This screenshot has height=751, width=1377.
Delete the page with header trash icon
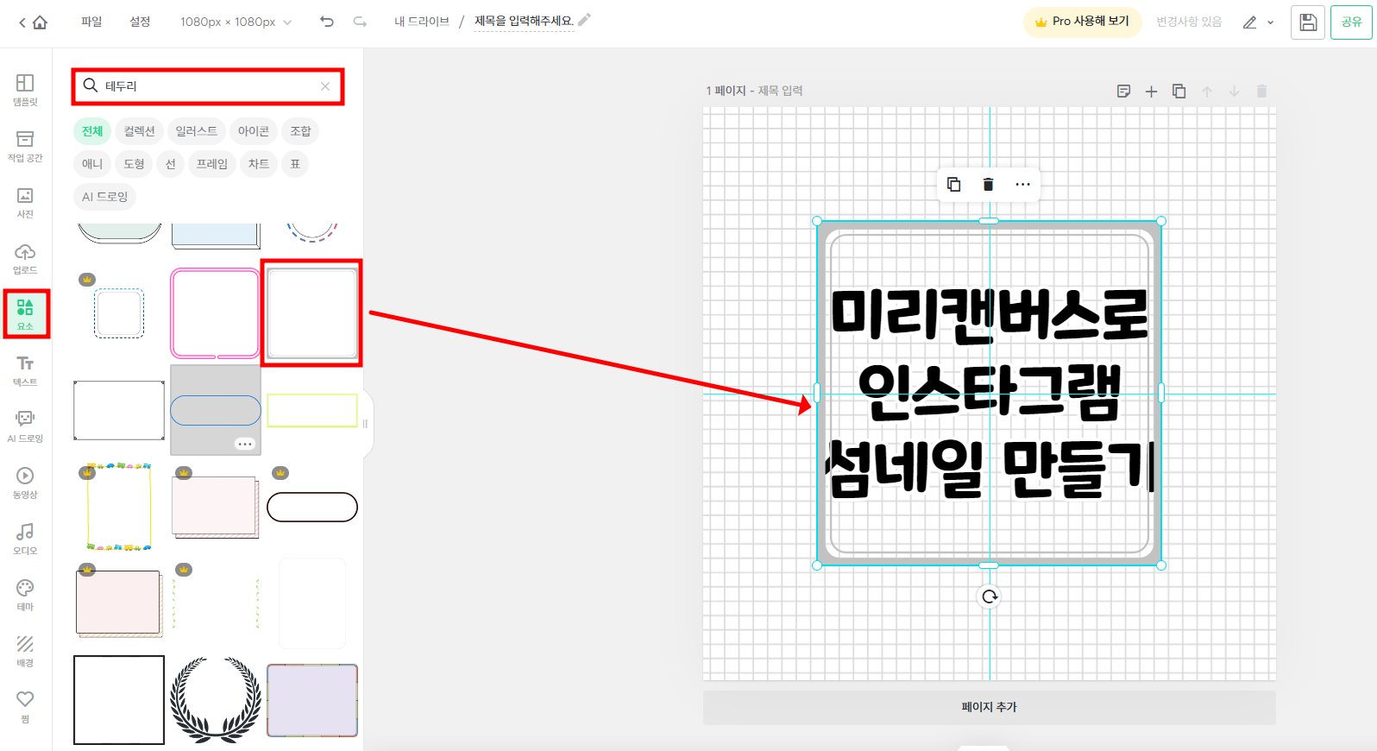[x=1261, y=92]
